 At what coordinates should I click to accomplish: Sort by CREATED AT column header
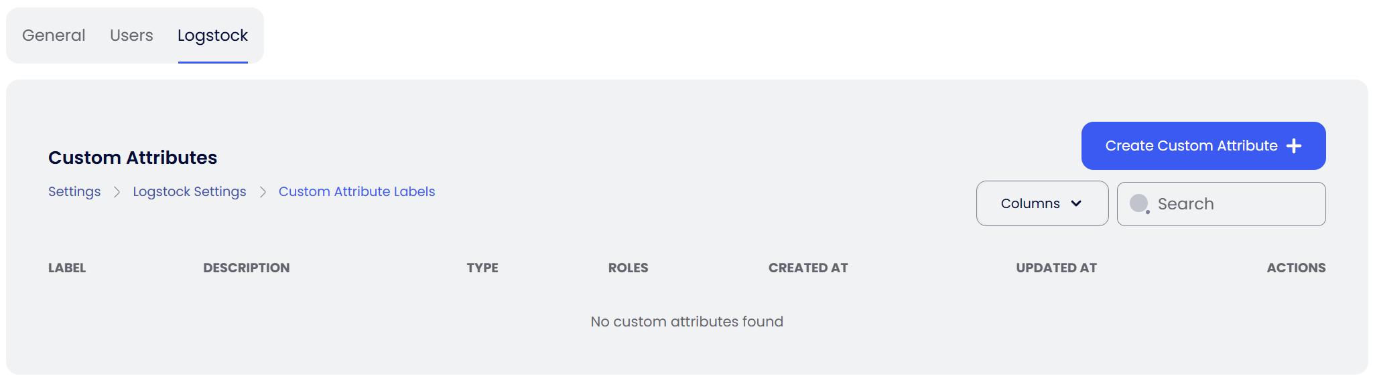[808, 268]
